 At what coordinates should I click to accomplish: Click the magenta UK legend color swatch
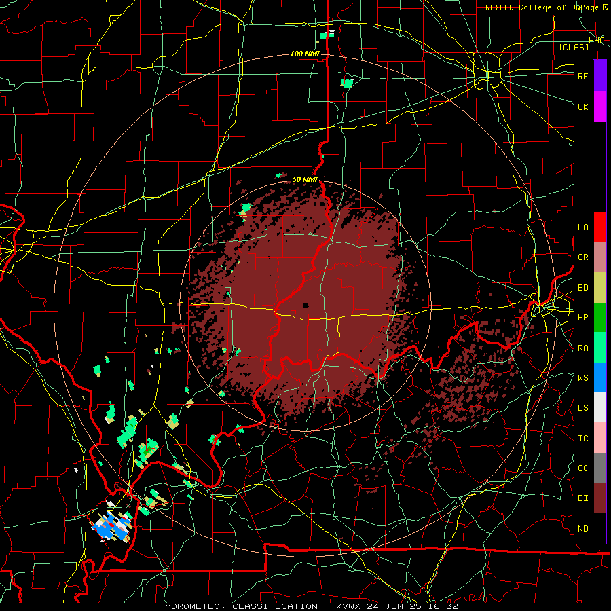[x=599, y=107]
